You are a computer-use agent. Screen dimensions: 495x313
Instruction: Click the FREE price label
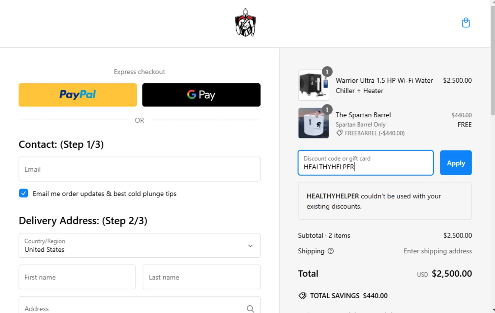pos(465,125)
